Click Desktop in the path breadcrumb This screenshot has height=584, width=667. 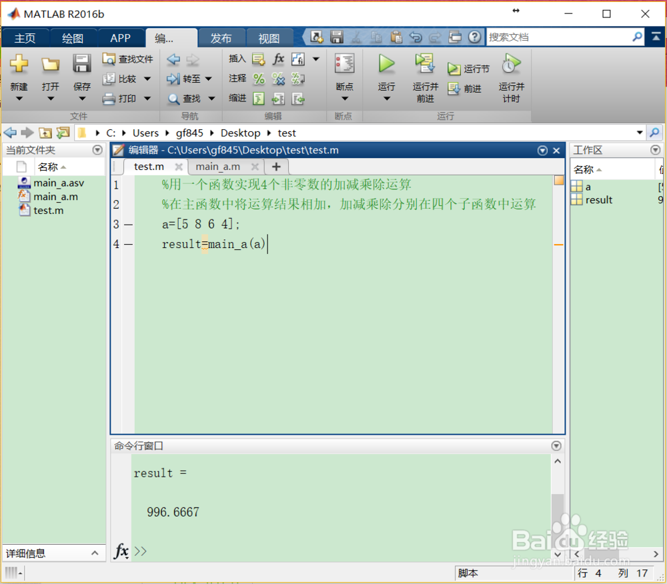coord(240,133)
